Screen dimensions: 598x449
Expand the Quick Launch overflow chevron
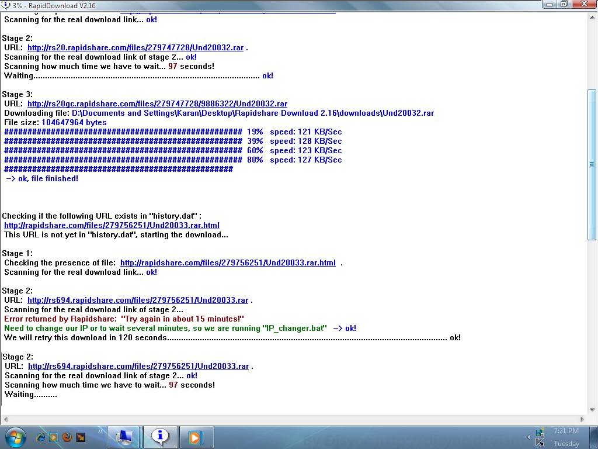[100, 431]
